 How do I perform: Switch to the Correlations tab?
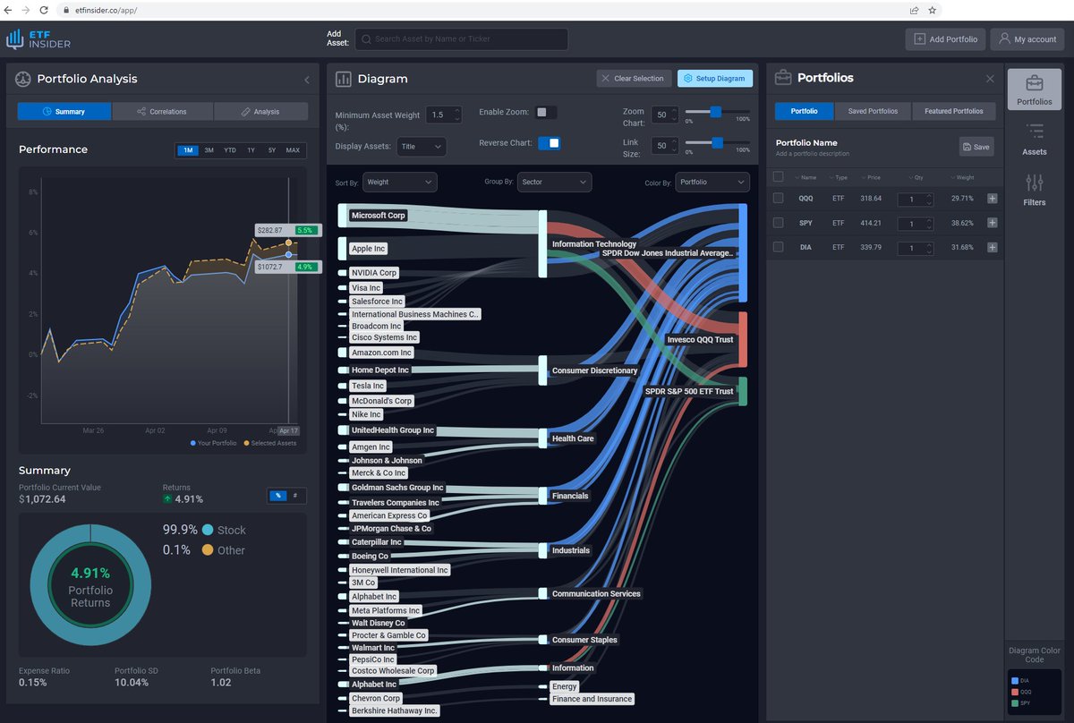[162, 112]
